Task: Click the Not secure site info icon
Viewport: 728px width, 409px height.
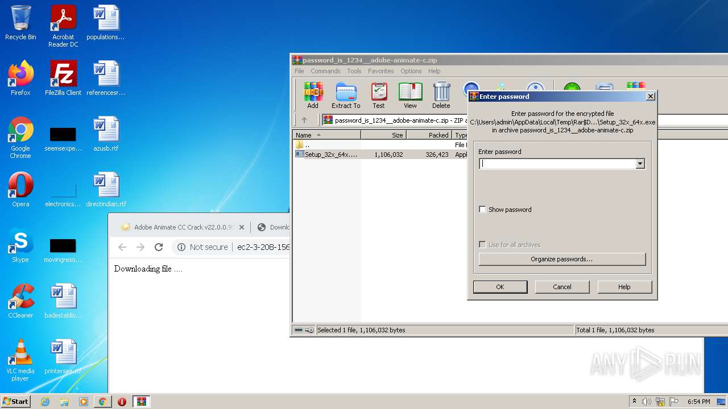Action: (181, 247)
